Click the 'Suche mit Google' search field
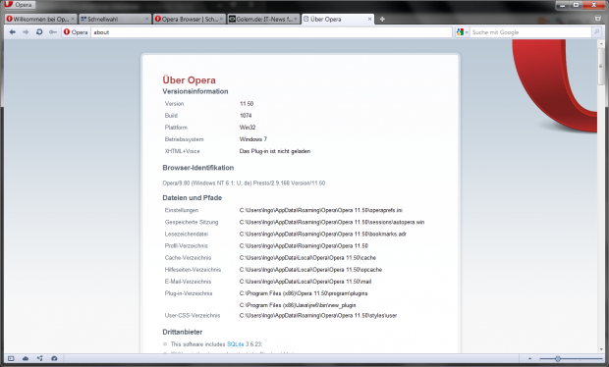 pos(530,32)
